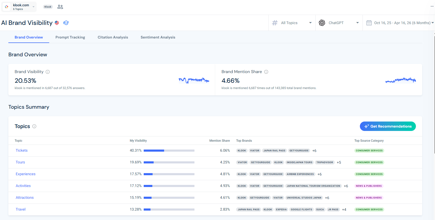This screenshot has width=435, height=220.
Task: Click CONSUMER SERVICES tag in Tickets row
Action: [369, 151]
